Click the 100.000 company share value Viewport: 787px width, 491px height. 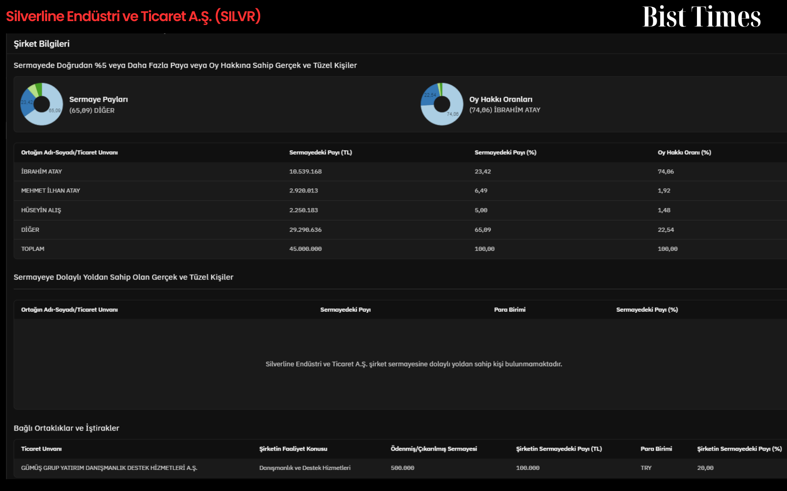pos(528,468)
